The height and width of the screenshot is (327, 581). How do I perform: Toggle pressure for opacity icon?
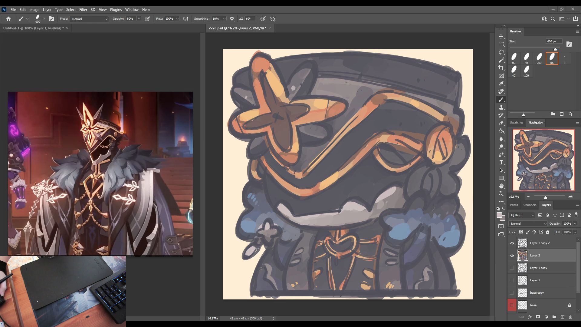147,19
